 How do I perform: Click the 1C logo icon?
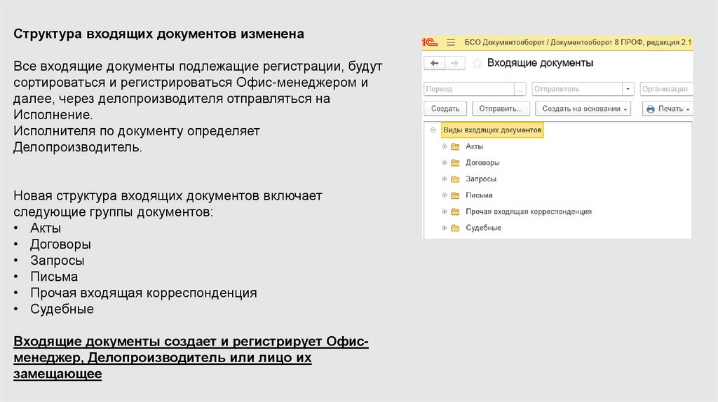click(430, 43)
